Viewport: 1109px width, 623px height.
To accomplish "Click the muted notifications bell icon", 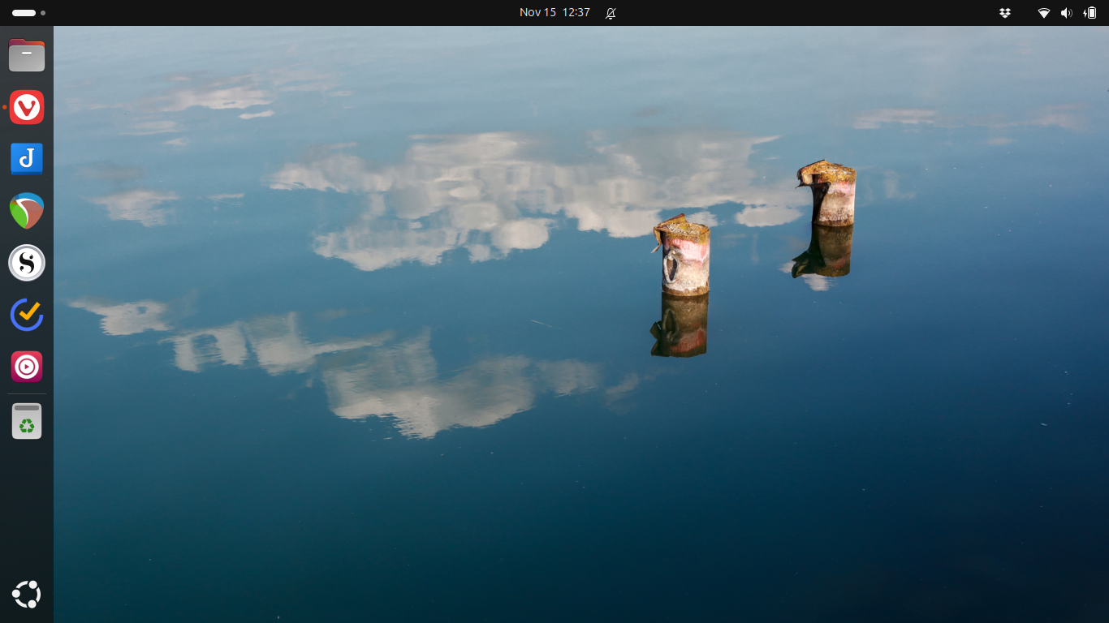I will tap(611, 13).
